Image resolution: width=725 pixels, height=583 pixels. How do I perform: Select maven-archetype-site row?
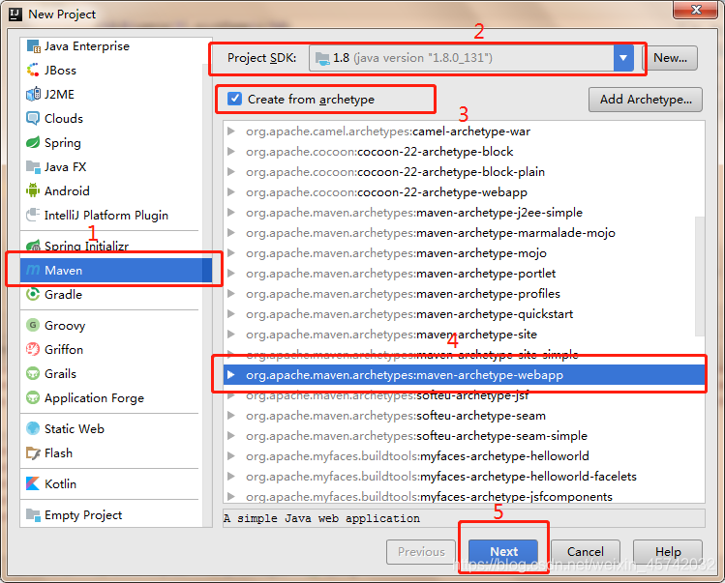click(464, 335)
